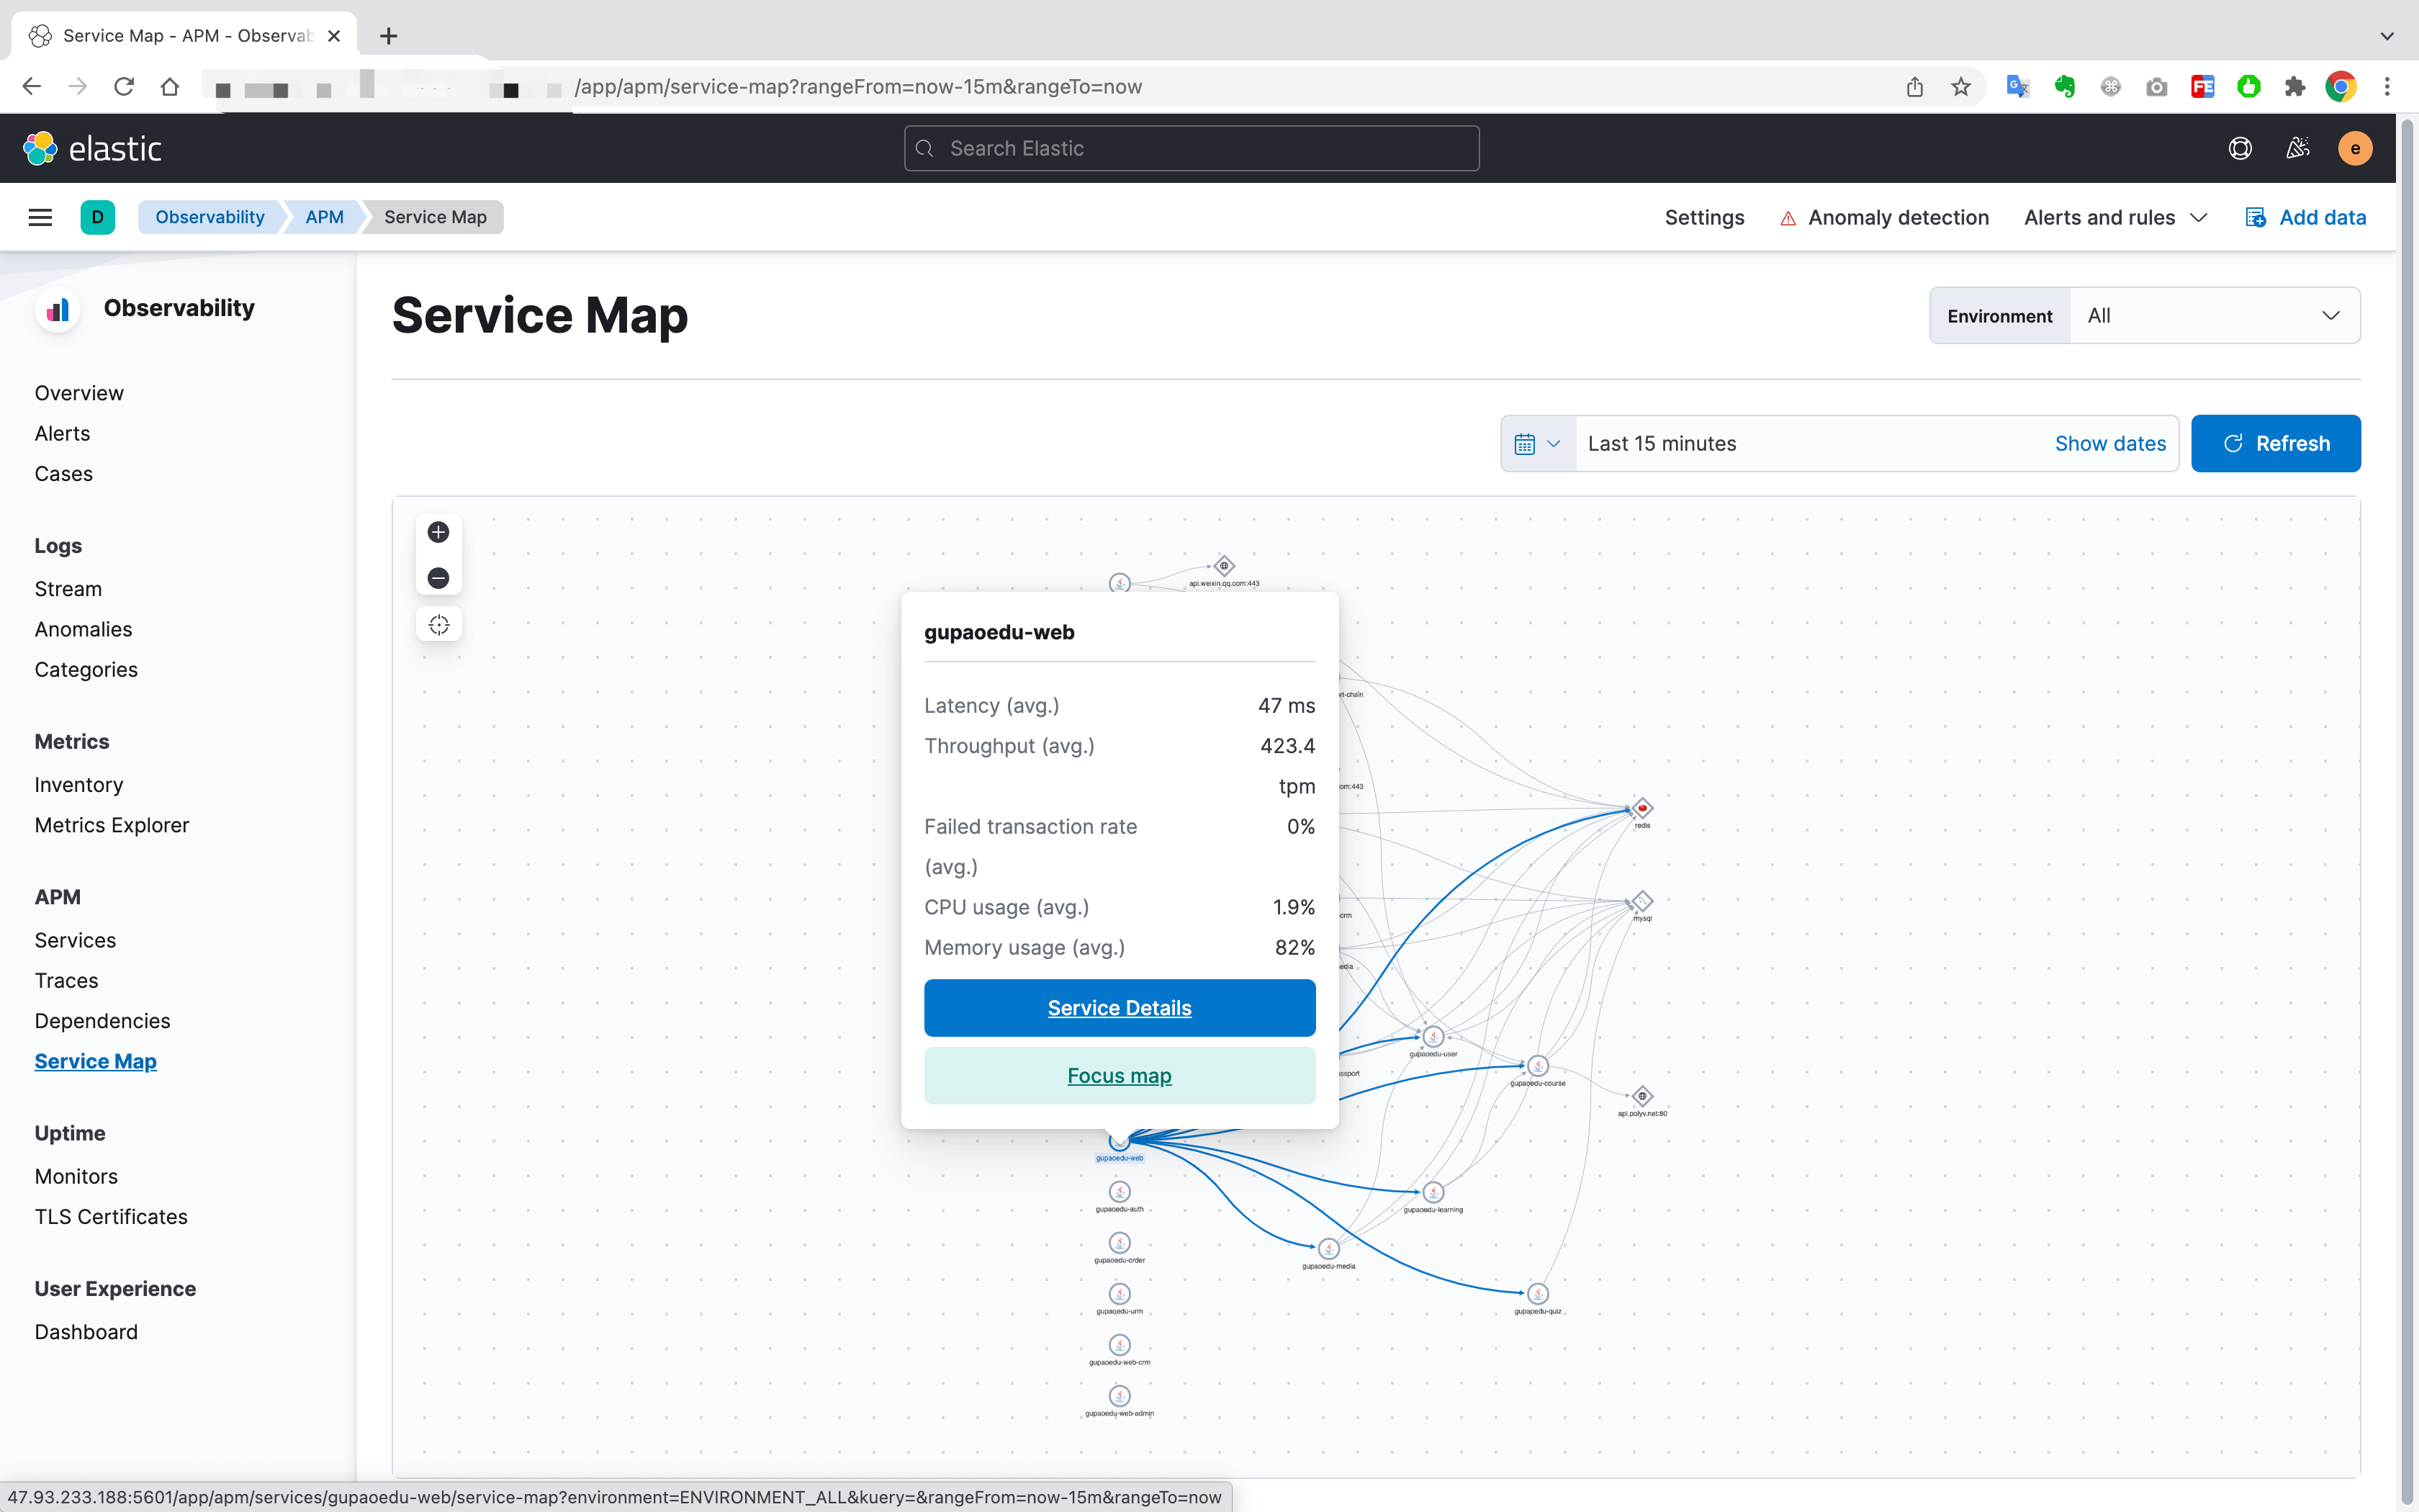Go to APM breadcrumb
This screenshot has width=2419, height=1512.
pos(324,217)
